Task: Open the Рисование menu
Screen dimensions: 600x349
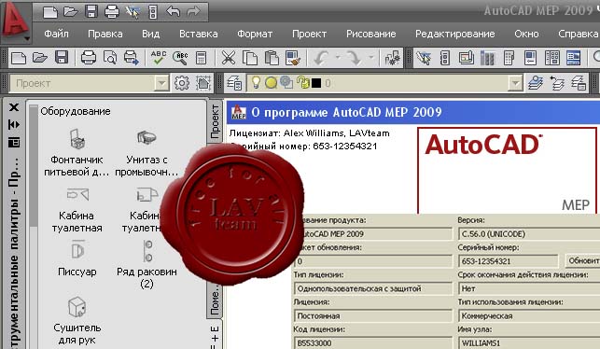Action: [370, 34]
